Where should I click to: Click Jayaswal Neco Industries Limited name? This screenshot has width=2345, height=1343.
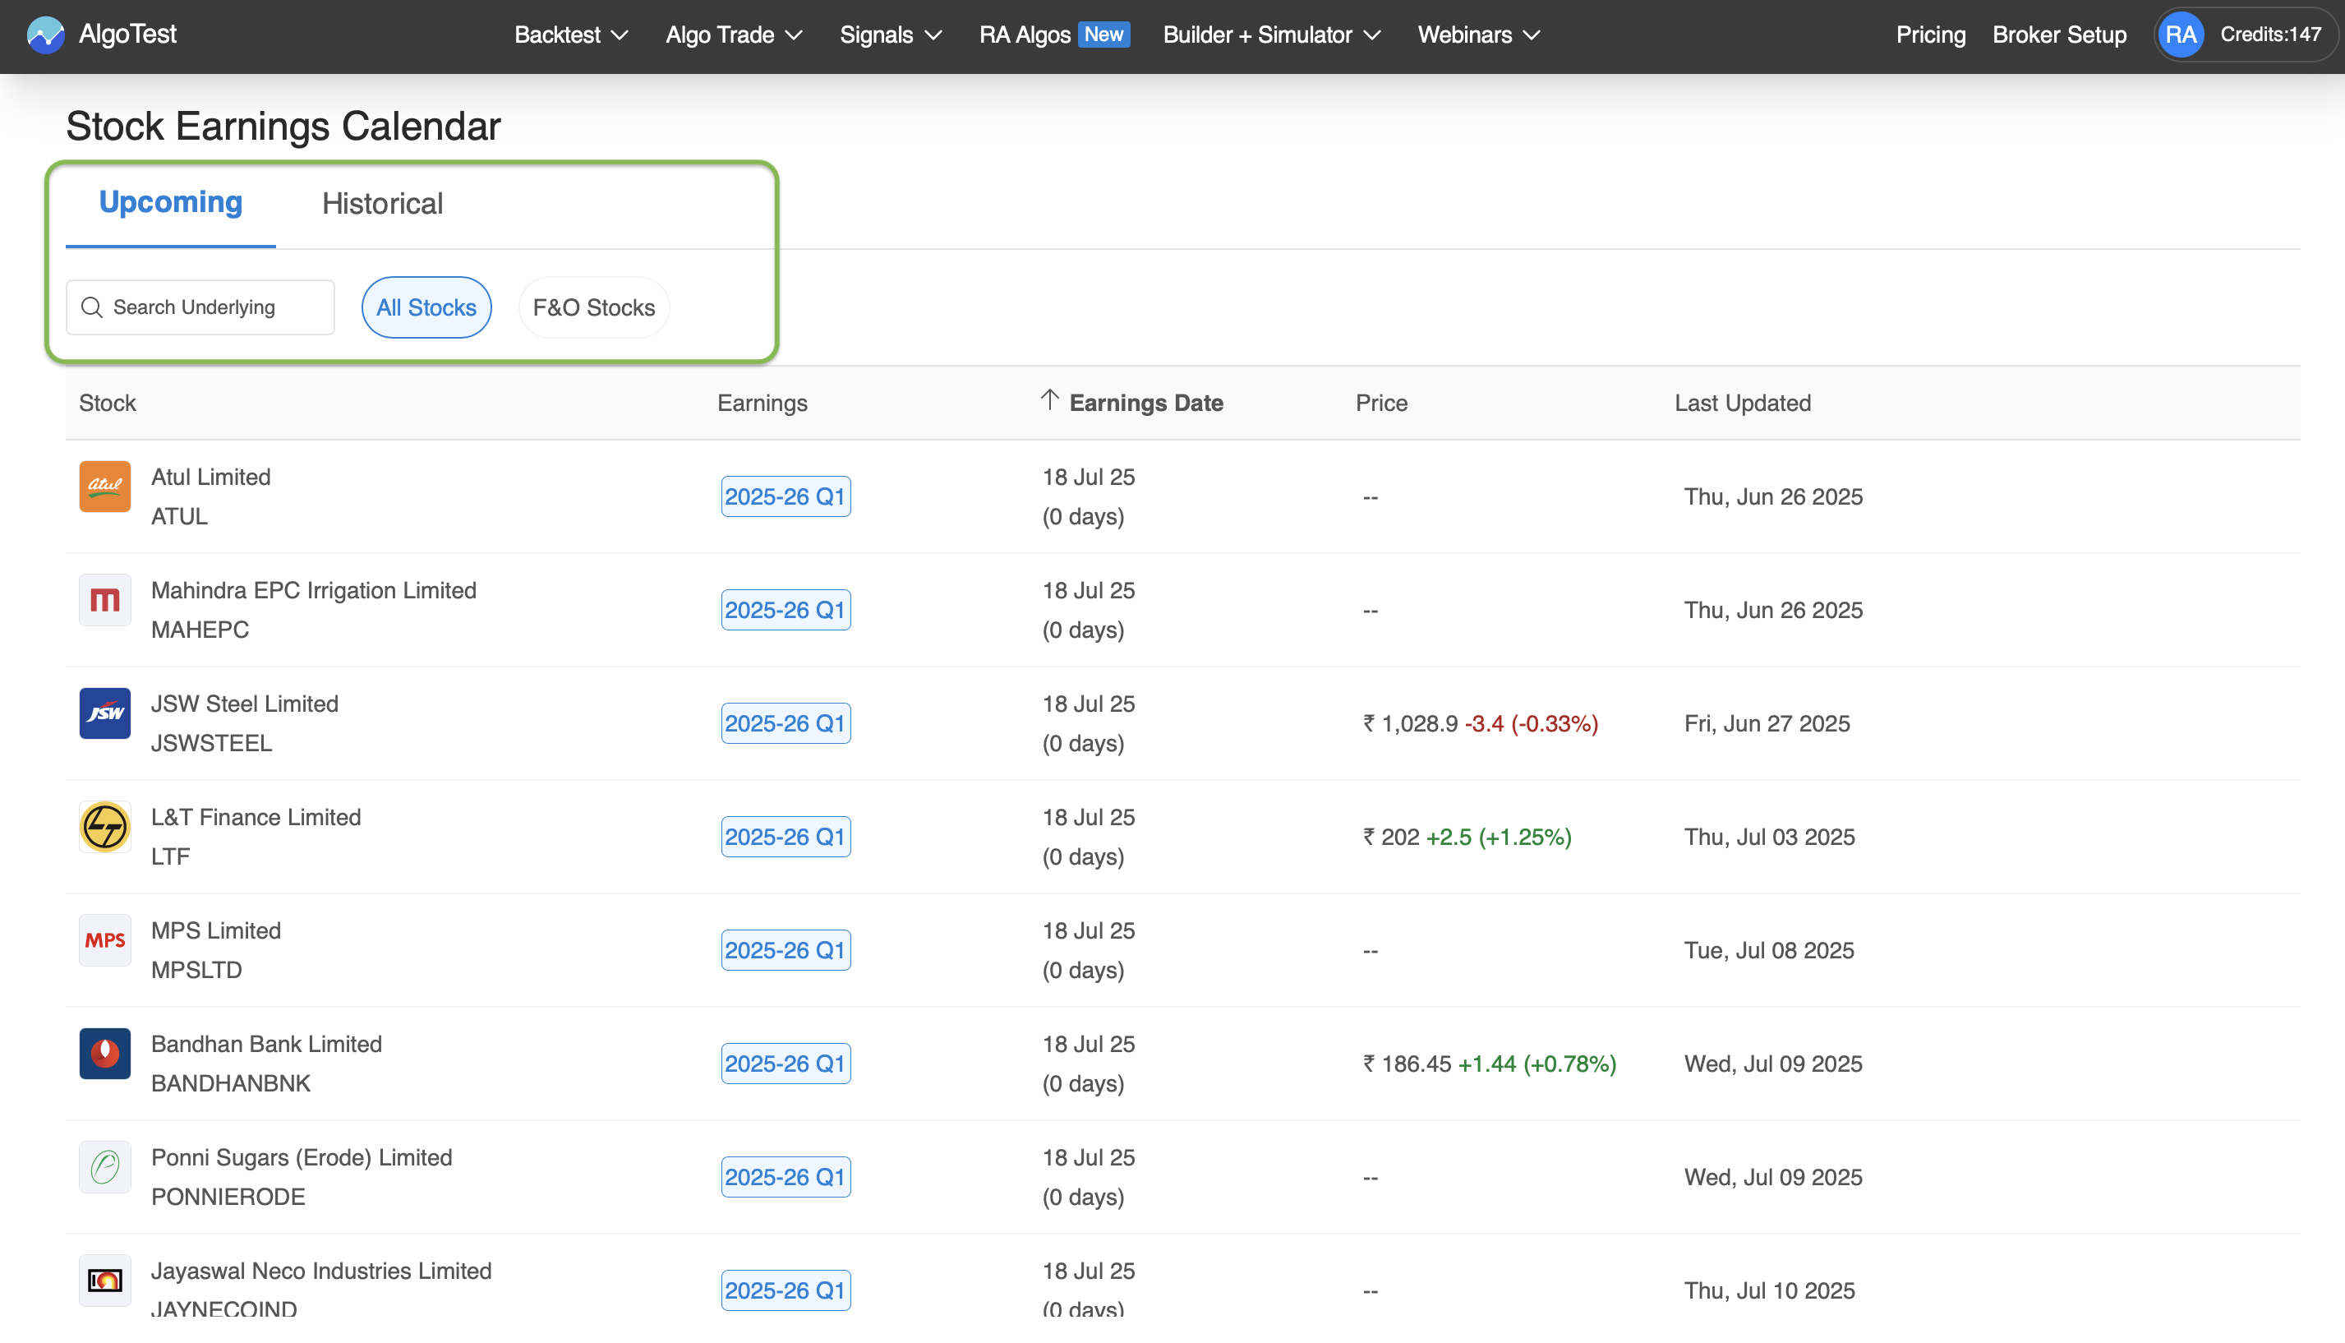pos(321,1271)
